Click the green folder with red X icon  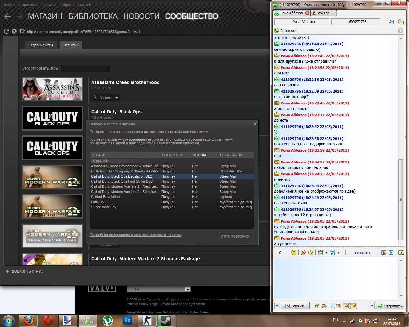[x=401, y=253]
